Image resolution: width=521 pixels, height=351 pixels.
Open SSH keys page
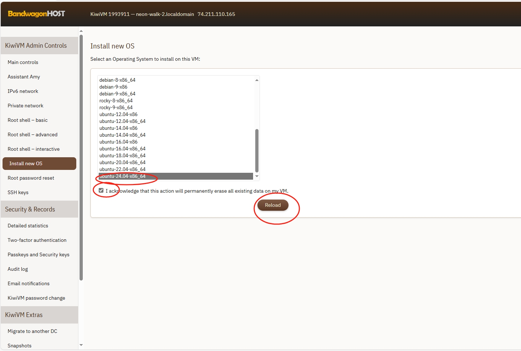(18, 192)
